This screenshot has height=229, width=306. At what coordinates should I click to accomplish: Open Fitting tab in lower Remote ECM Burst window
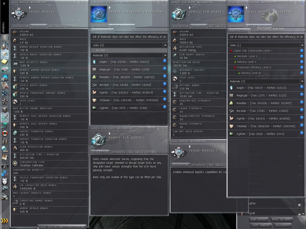coord(151,152)
